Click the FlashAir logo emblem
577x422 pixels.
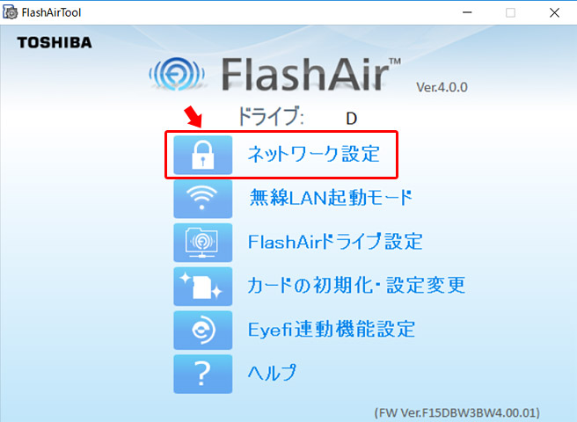click(177, 74)
